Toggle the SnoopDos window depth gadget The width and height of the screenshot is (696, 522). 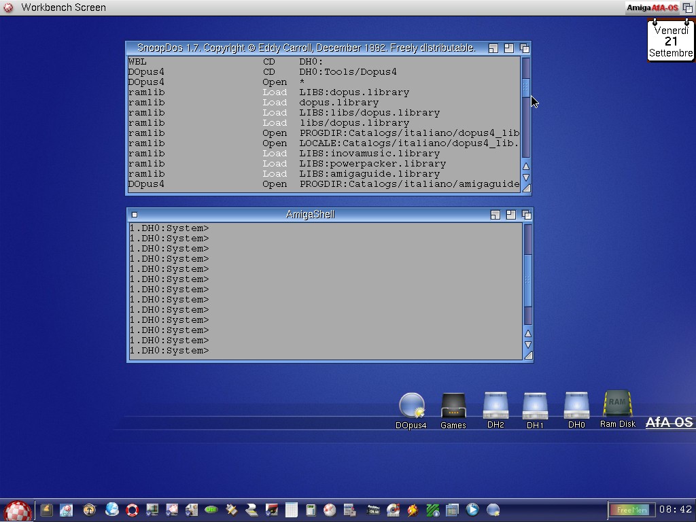[x=524, y=48]
